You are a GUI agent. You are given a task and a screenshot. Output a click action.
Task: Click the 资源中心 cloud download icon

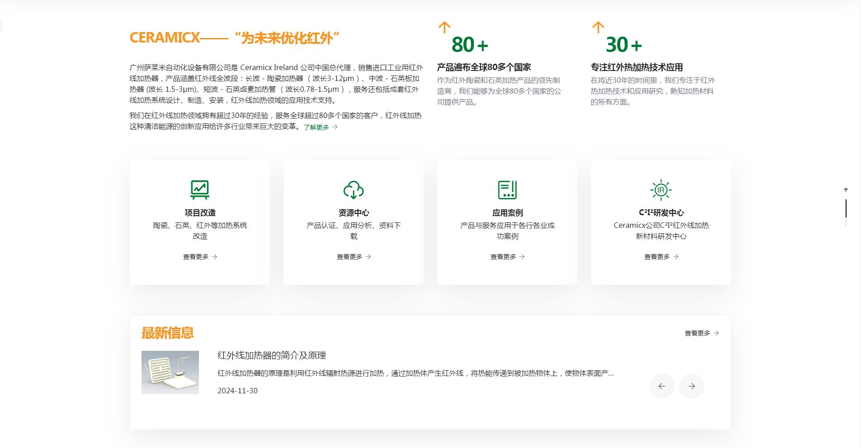coord(354,190)
